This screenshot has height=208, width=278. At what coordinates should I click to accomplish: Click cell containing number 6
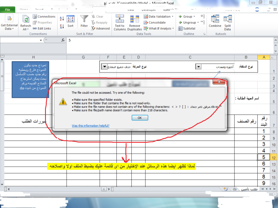click(x=264, y=164)
